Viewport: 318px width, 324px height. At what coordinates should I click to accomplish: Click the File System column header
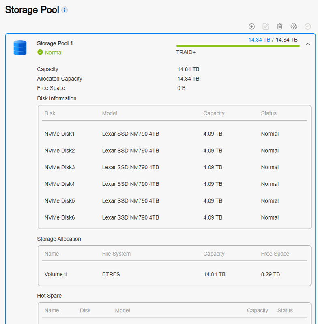pos(116,254)
